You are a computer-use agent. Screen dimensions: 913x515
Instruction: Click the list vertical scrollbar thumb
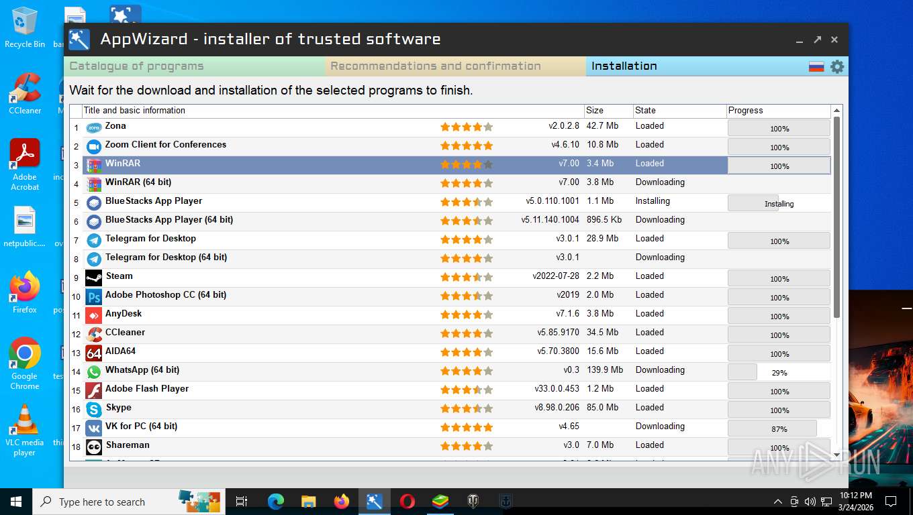click(836, 218)
